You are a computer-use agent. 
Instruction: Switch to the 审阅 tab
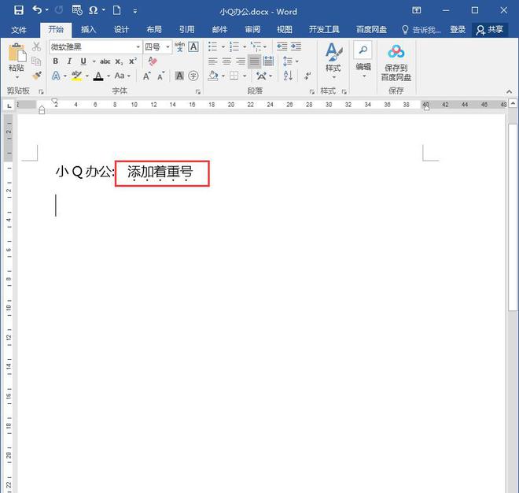pyautogui.click(x=252, y=30)
